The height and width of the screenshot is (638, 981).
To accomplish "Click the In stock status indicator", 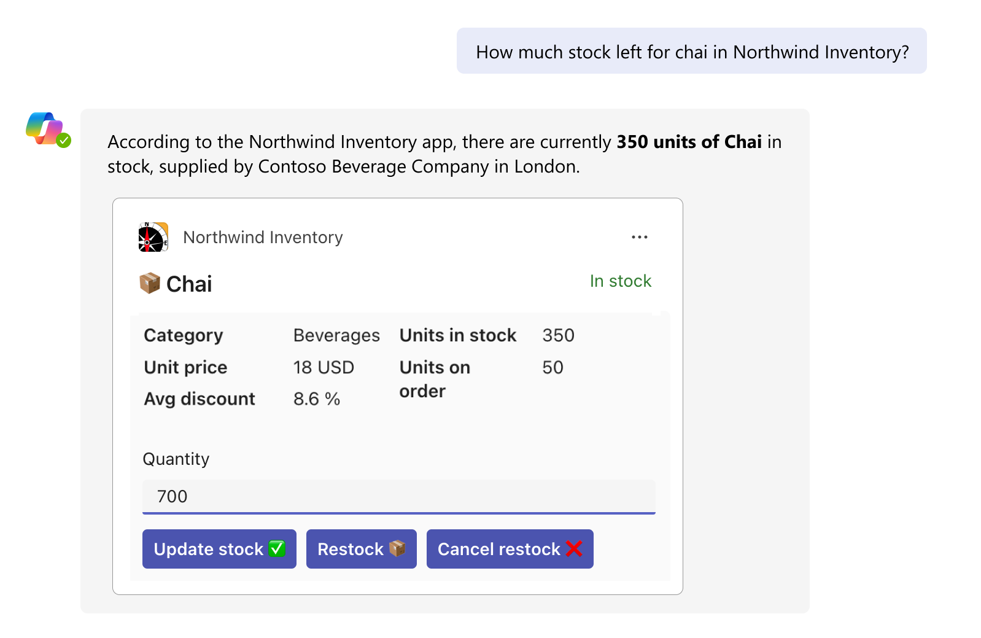I will coord(621,281).
